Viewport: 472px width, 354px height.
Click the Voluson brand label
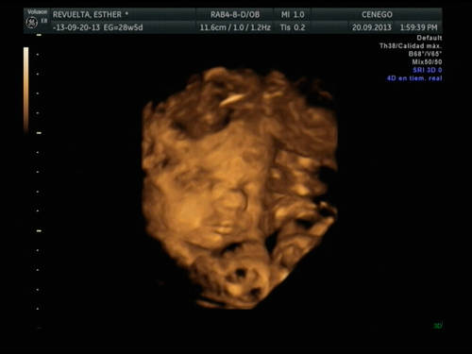(37, 12)
